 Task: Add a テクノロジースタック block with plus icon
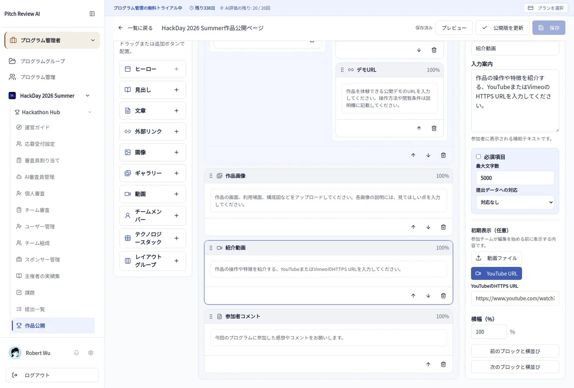pyautogui.click(x=177, y=238)
